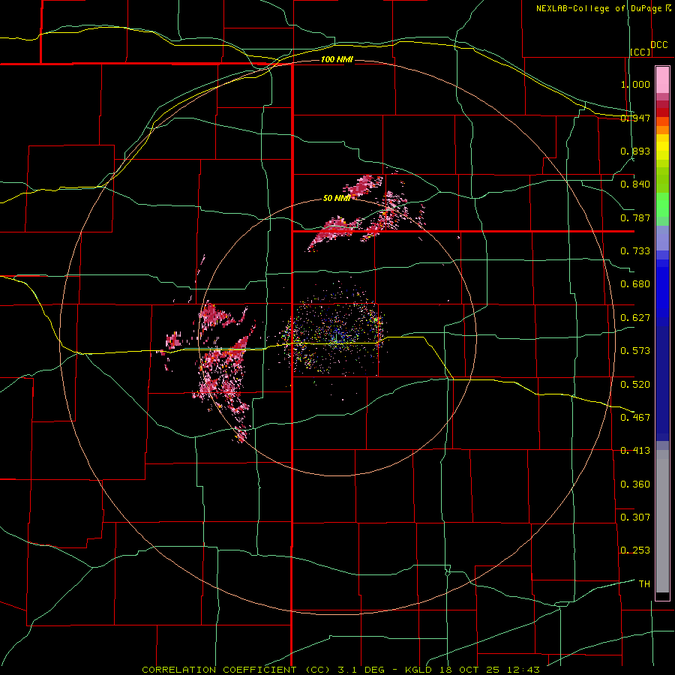Pick the light pink top color bar segment
The height and width of the screenshot is (675, 675).
pyautogui.click(x=662, y=80)
